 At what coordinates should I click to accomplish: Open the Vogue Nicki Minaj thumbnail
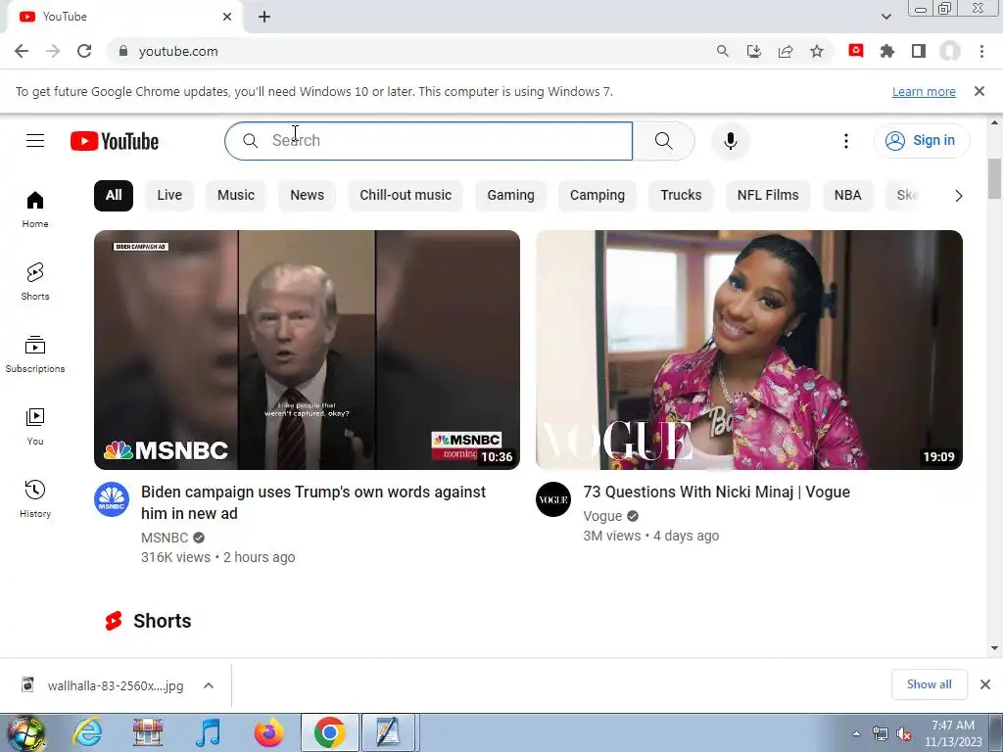749,350
